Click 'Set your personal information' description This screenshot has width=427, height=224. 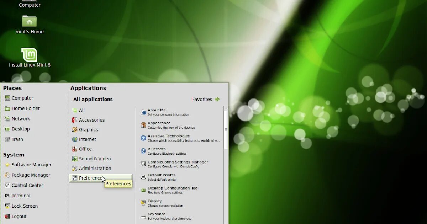coord(168,115)
